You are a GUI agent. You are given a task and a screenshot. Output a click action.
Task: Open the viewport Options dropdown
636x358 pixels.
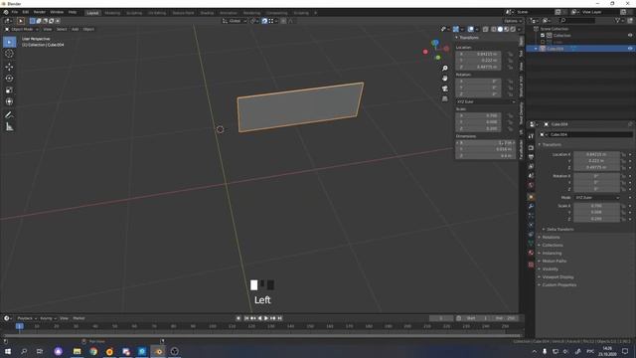[x=513, y=21]
